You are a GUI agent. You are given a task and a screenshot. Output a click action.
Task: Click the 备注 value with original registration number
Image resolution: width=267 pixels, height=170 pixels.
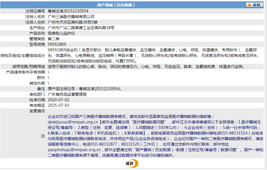(85, 89)
